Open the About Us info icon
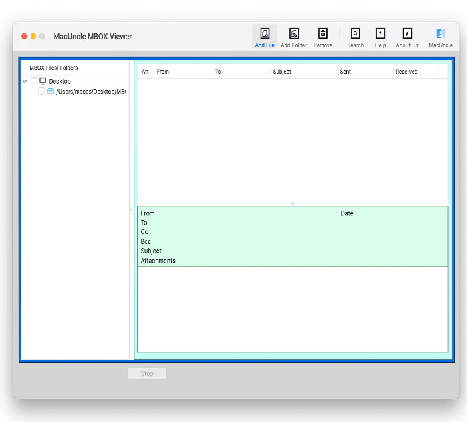Image resolution: width=468 pixels, height=422 pixels. pyautogui.click(x=407, y=33)
